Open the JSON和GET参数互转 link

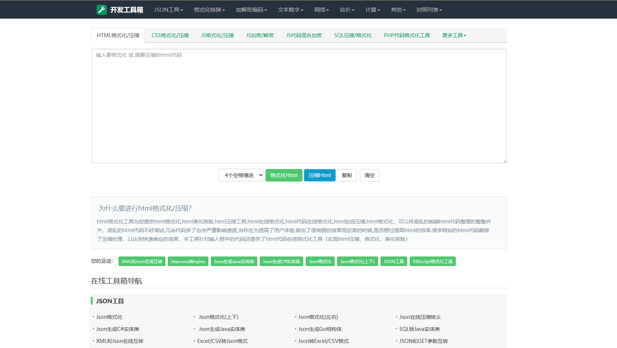pos(424,341)
